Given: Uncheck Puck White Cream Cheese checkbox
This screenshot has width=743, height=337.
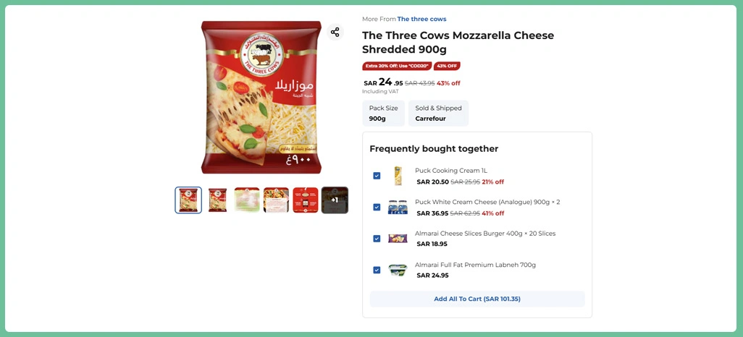Looking at the screenshot, I should [377, 208].
